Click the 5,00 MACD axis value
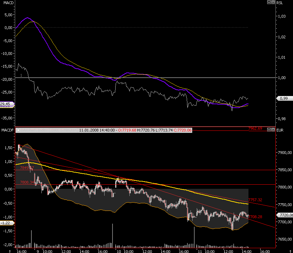 [8, 15]
